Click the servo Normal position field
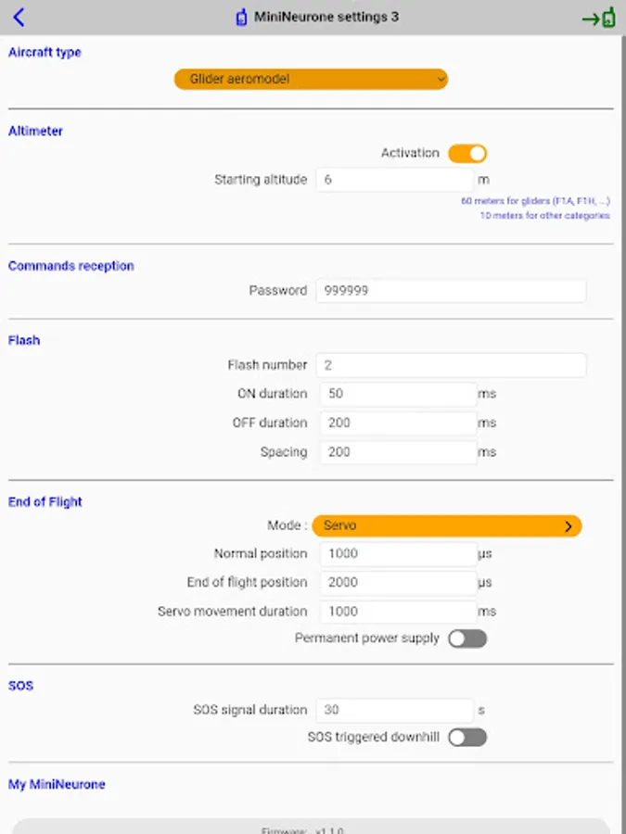Viewport: 626px width, 834px height. pyautogui.click(x=398, y=554)
